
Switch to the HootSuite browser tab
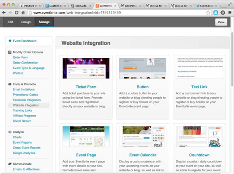click(x=80, y=6)
